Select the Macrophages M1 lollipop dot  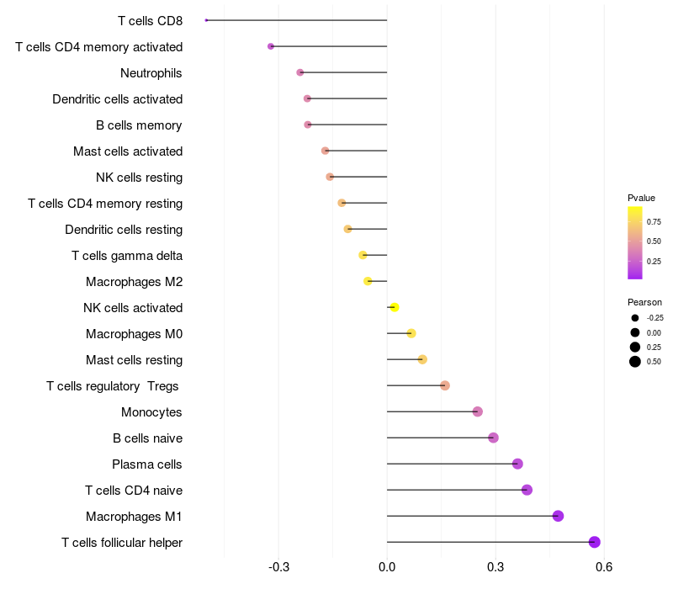(x=558, y=516)
